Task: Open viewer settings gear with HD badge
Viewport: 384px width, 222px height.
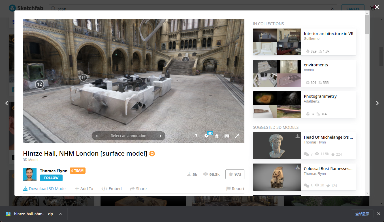Action: (207, 136)
